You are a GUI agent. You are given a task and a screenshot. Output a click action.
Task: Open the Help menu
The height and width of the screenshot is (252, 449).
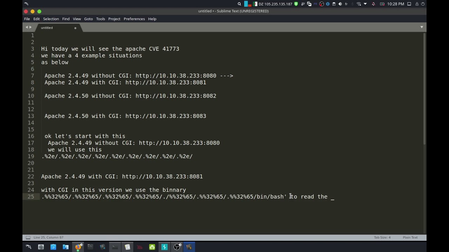click(x=152, y=19)
